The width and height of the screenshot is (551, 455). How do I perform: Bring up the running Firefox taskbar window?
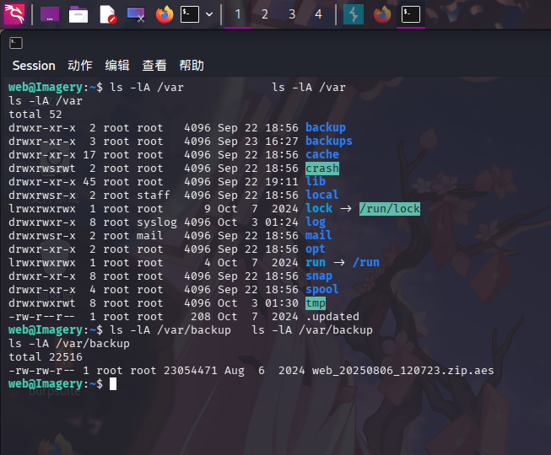382,14
